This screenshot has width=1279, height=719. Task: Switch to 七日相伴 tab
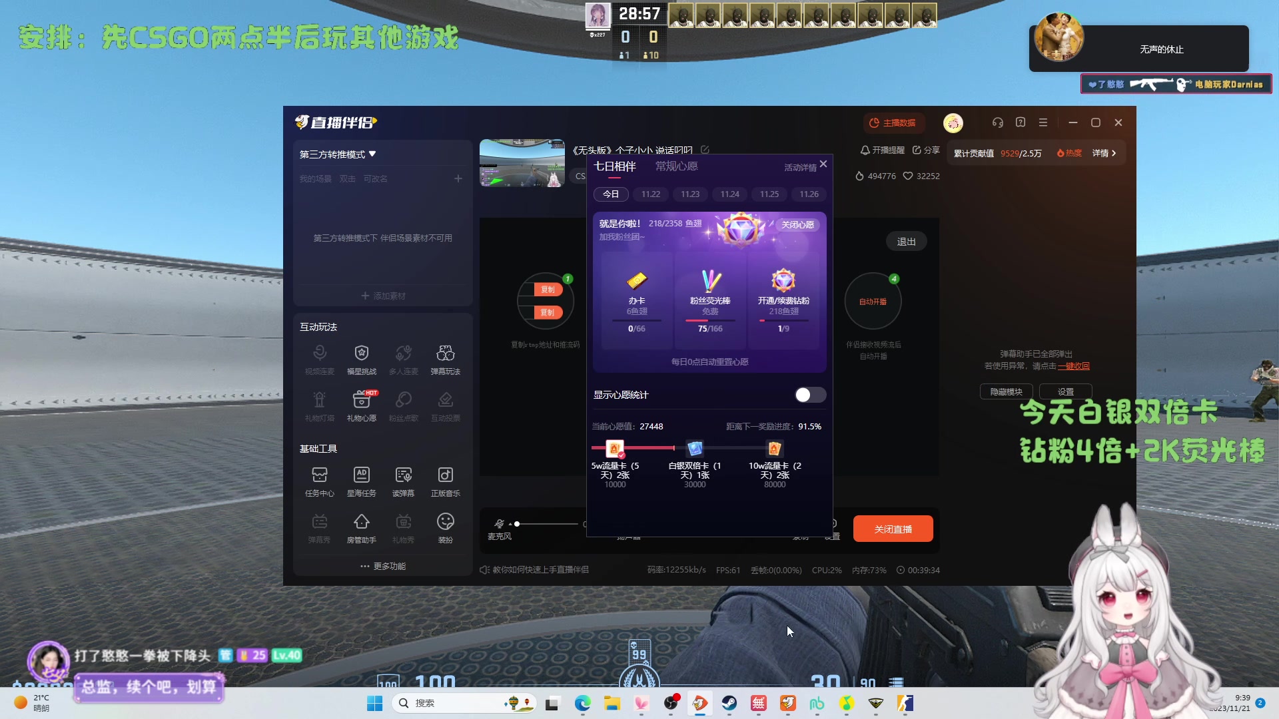[615, 166]
